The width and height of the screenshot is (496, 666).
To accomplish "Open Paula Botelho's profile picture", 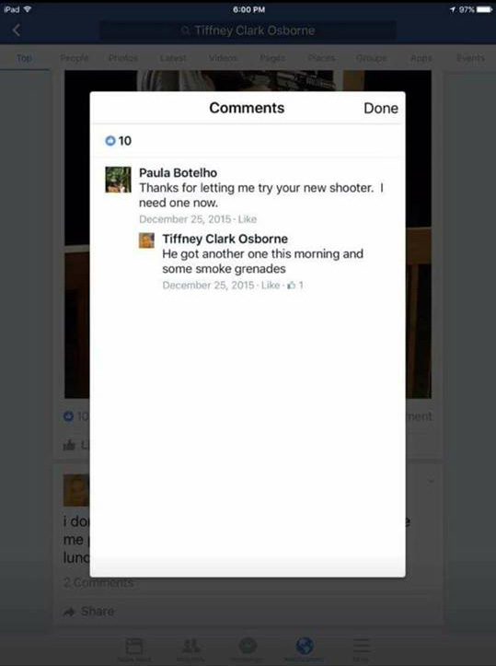I will tap(118, 180).
